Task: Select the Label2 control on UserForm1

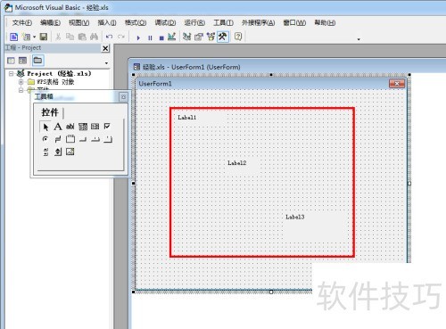Action: point(237,163)
